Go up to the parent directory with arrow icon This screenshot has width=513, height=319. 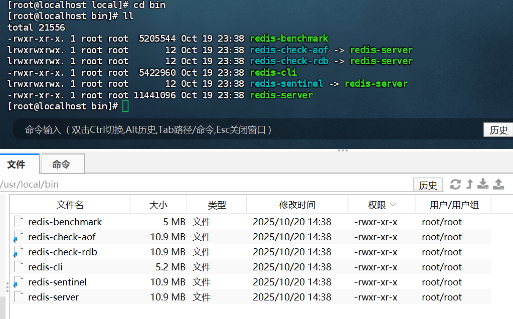pyautogui.click(x=469, y=184)
